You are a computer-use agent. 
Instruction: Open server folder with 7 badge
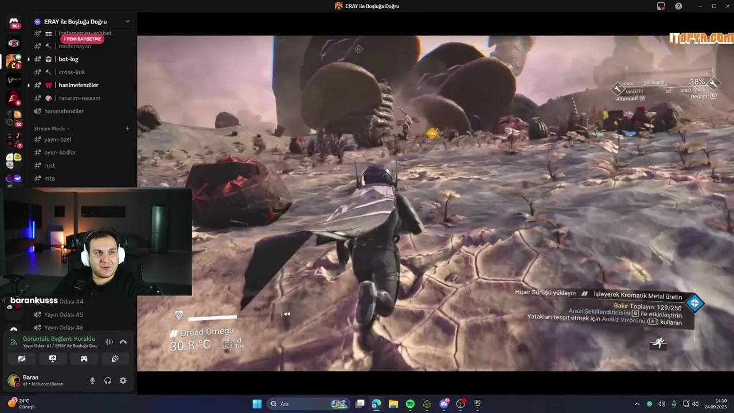pos(14,139)
